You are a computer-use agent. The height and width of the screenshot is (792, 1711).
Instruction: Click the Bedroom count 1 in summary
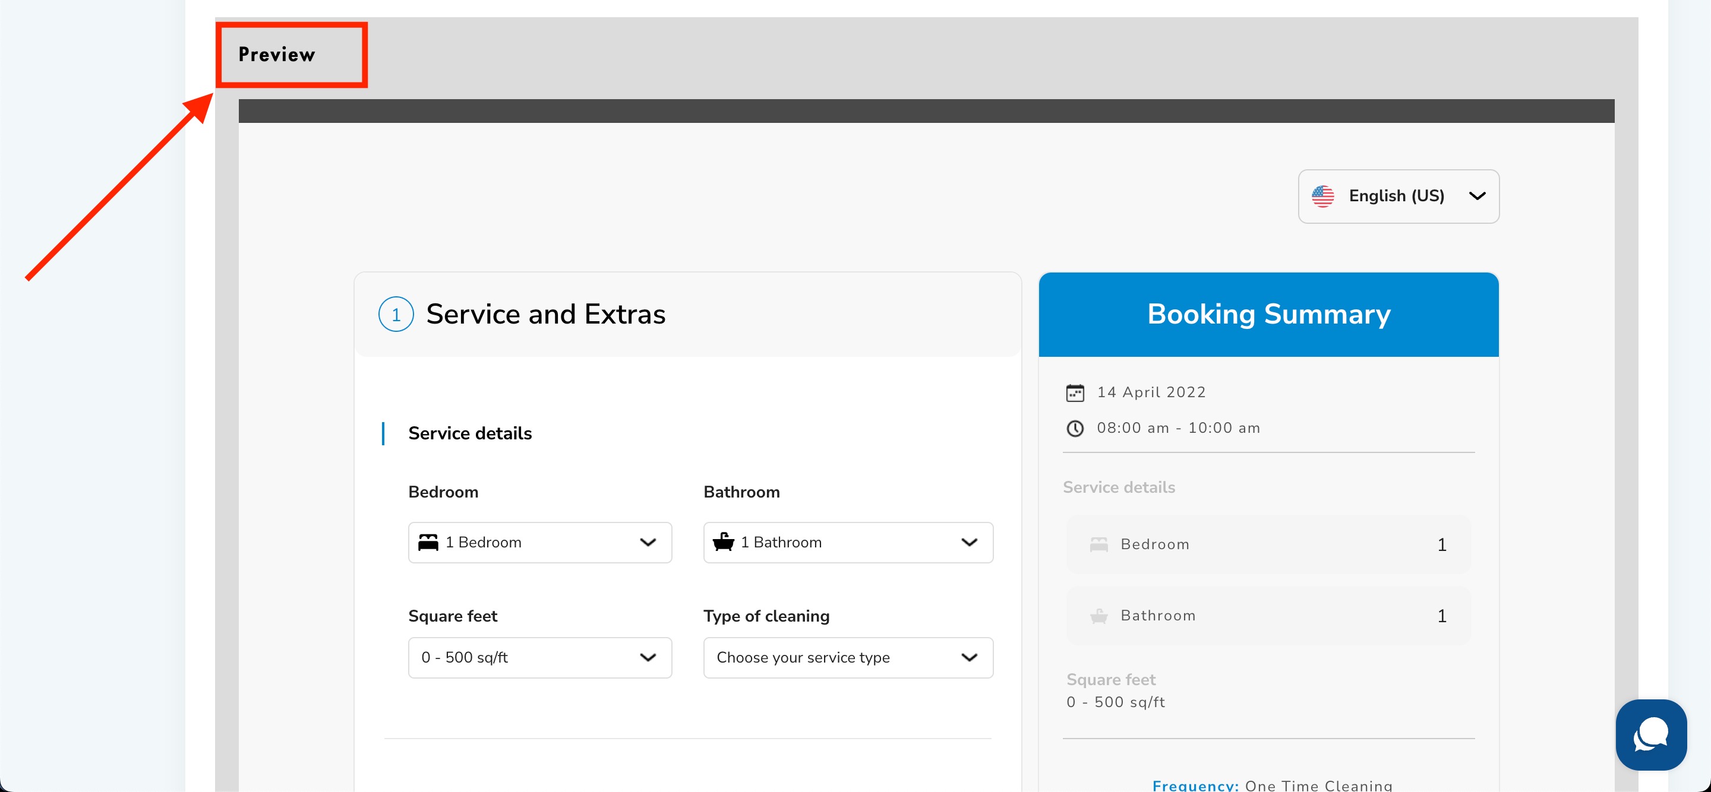click(1441, 545)
